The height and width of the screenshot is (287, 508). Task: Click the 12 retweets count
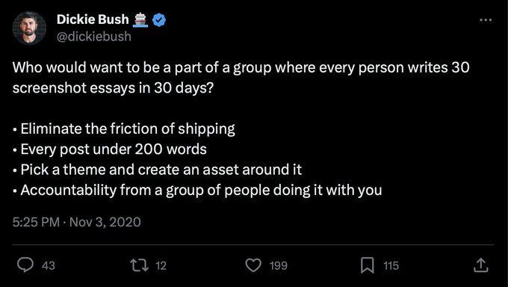pos(161,266)
